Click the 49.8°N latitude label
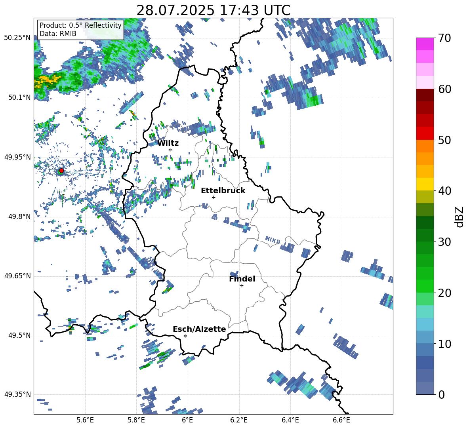 [19, 217]
